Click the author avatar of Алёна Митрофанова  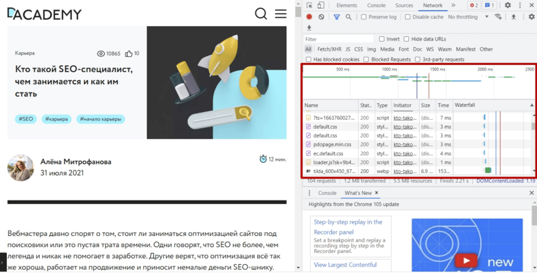point(21,168)
